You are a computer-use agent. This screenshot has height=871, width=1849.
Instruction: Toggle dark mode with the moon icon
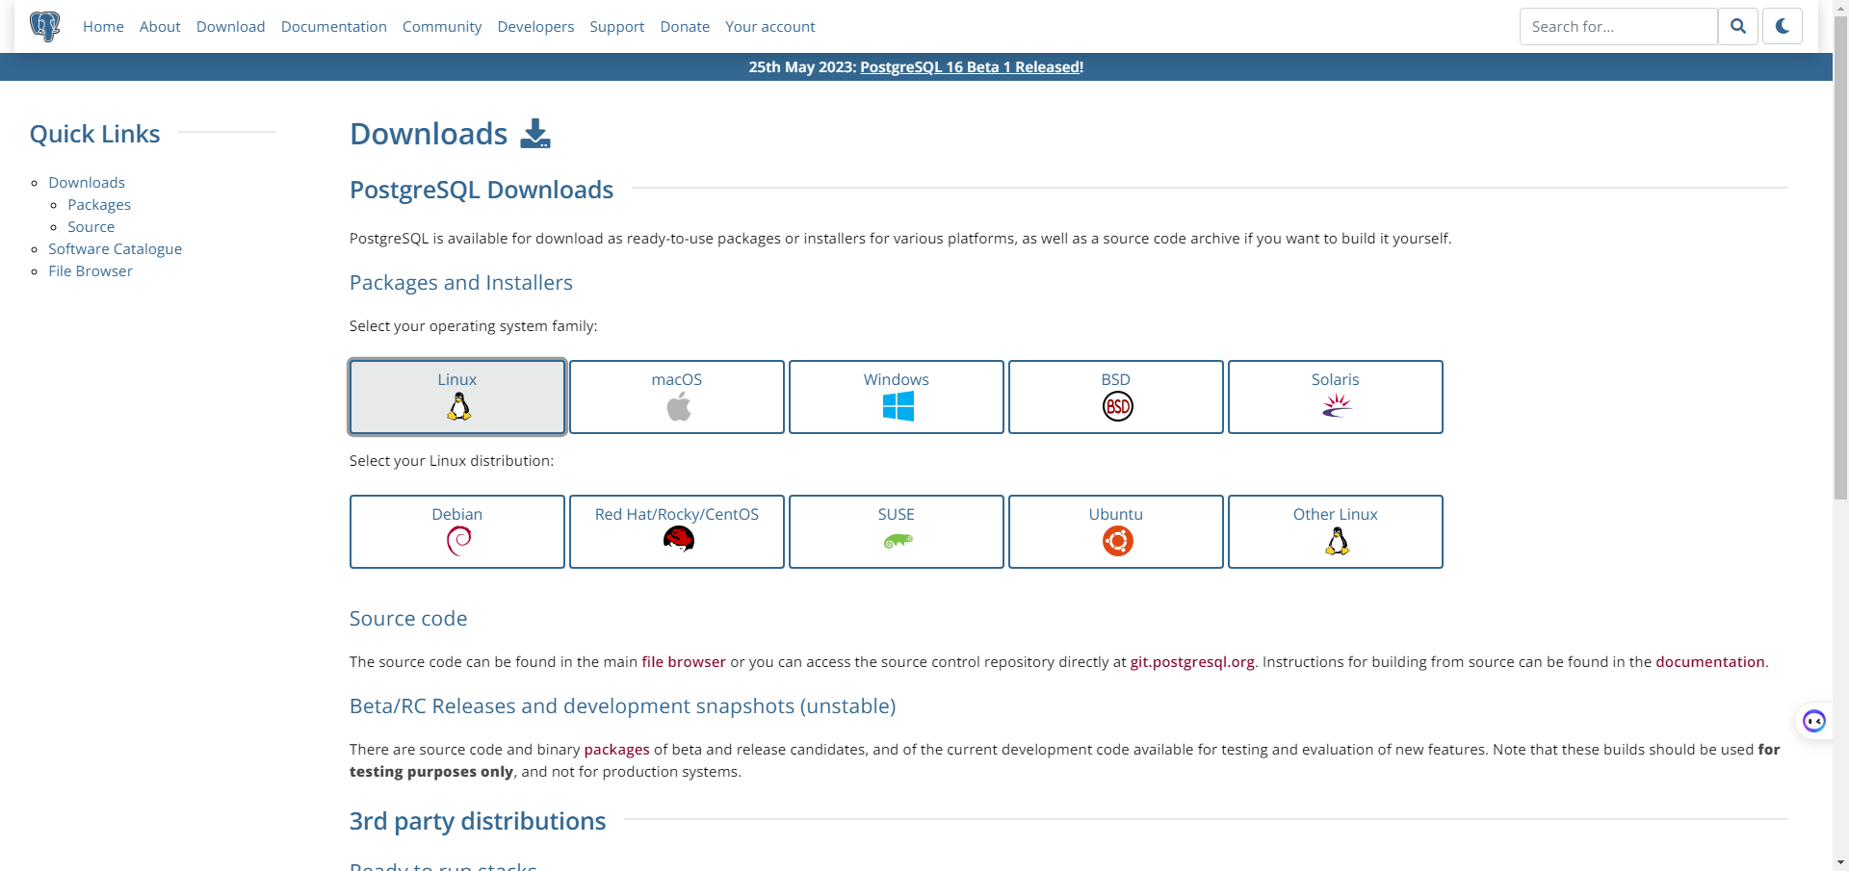click(x=1783, y=26)
